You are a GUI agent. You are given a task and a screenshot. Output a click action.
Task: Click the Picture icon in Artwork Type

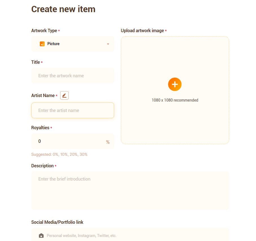click(x=42, y=44)
